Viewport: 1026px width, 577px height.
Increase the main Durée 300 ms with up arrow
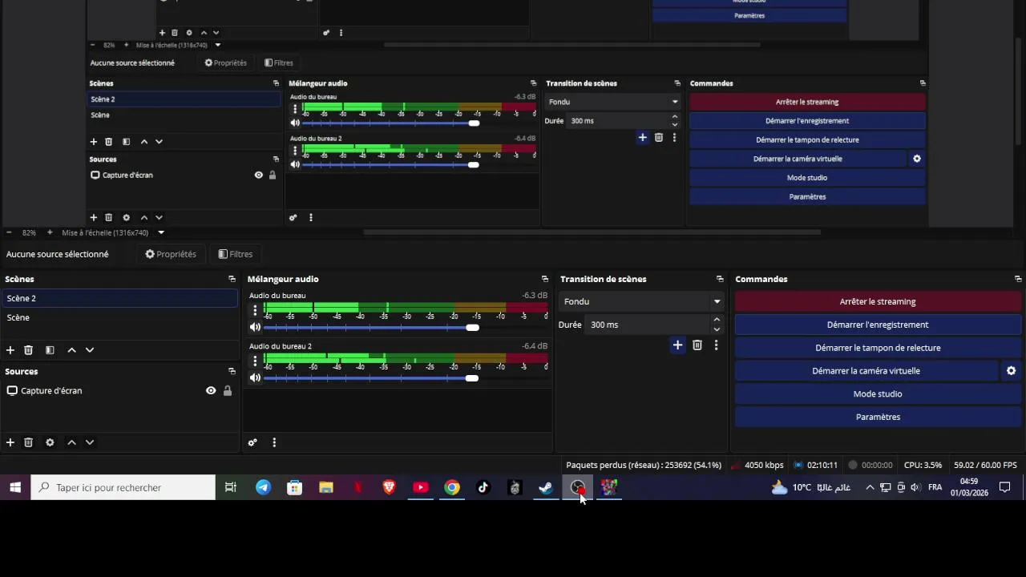(x=717, y=320)
